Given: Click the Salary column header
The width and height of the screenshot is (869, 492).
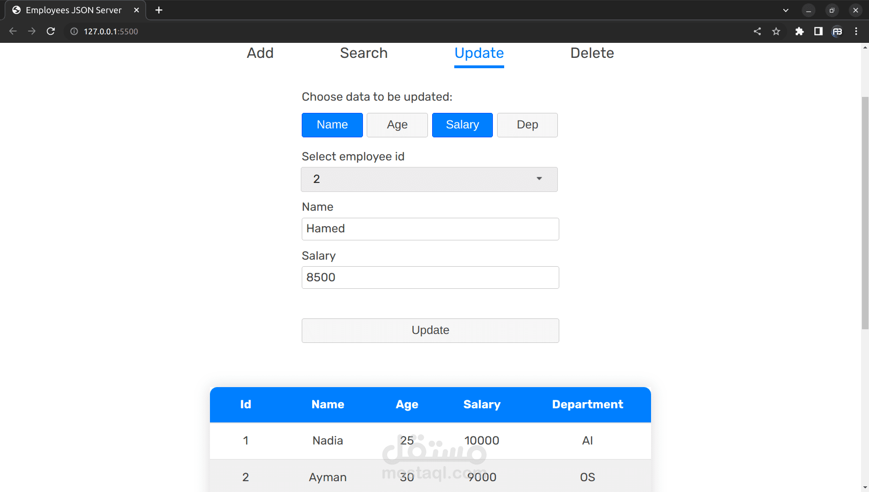Looking at the screenshot, I should [482, 405].
